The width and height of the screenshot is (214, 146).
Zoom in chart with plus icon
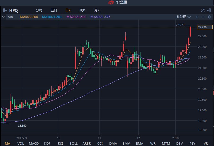click(x=197, y=17)
